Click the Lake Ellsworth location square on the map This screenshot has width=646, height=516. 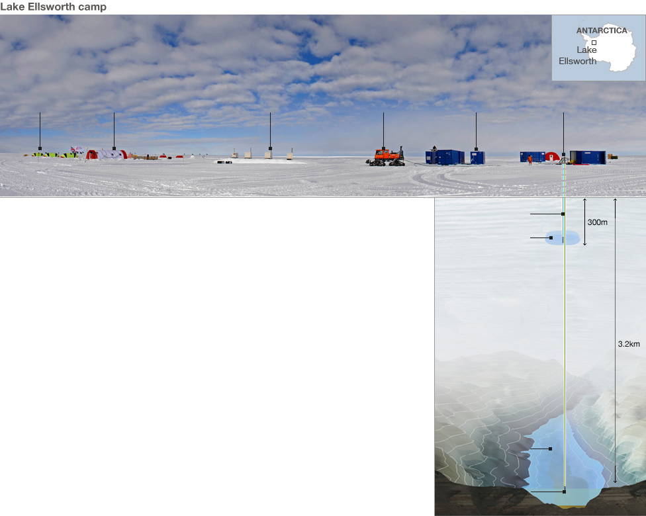pos(594,42)
